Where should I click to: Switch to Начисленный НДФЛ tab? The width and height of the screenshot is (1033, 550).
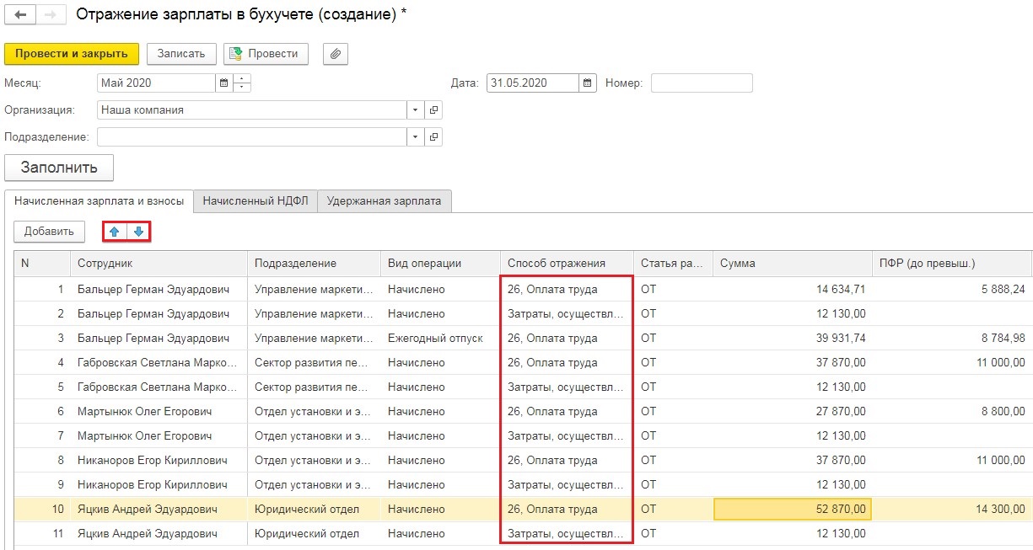(256, 201)
